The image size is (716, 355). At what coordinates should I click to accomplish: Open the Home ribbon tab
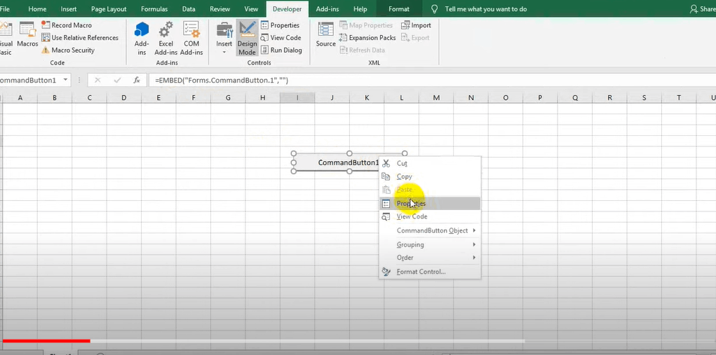pos(37,8)
